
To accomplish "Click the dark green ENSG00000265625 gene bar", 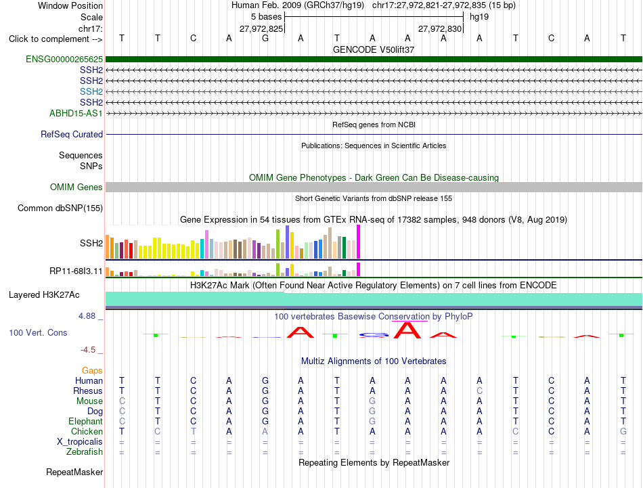I will (x=374, y=59).
